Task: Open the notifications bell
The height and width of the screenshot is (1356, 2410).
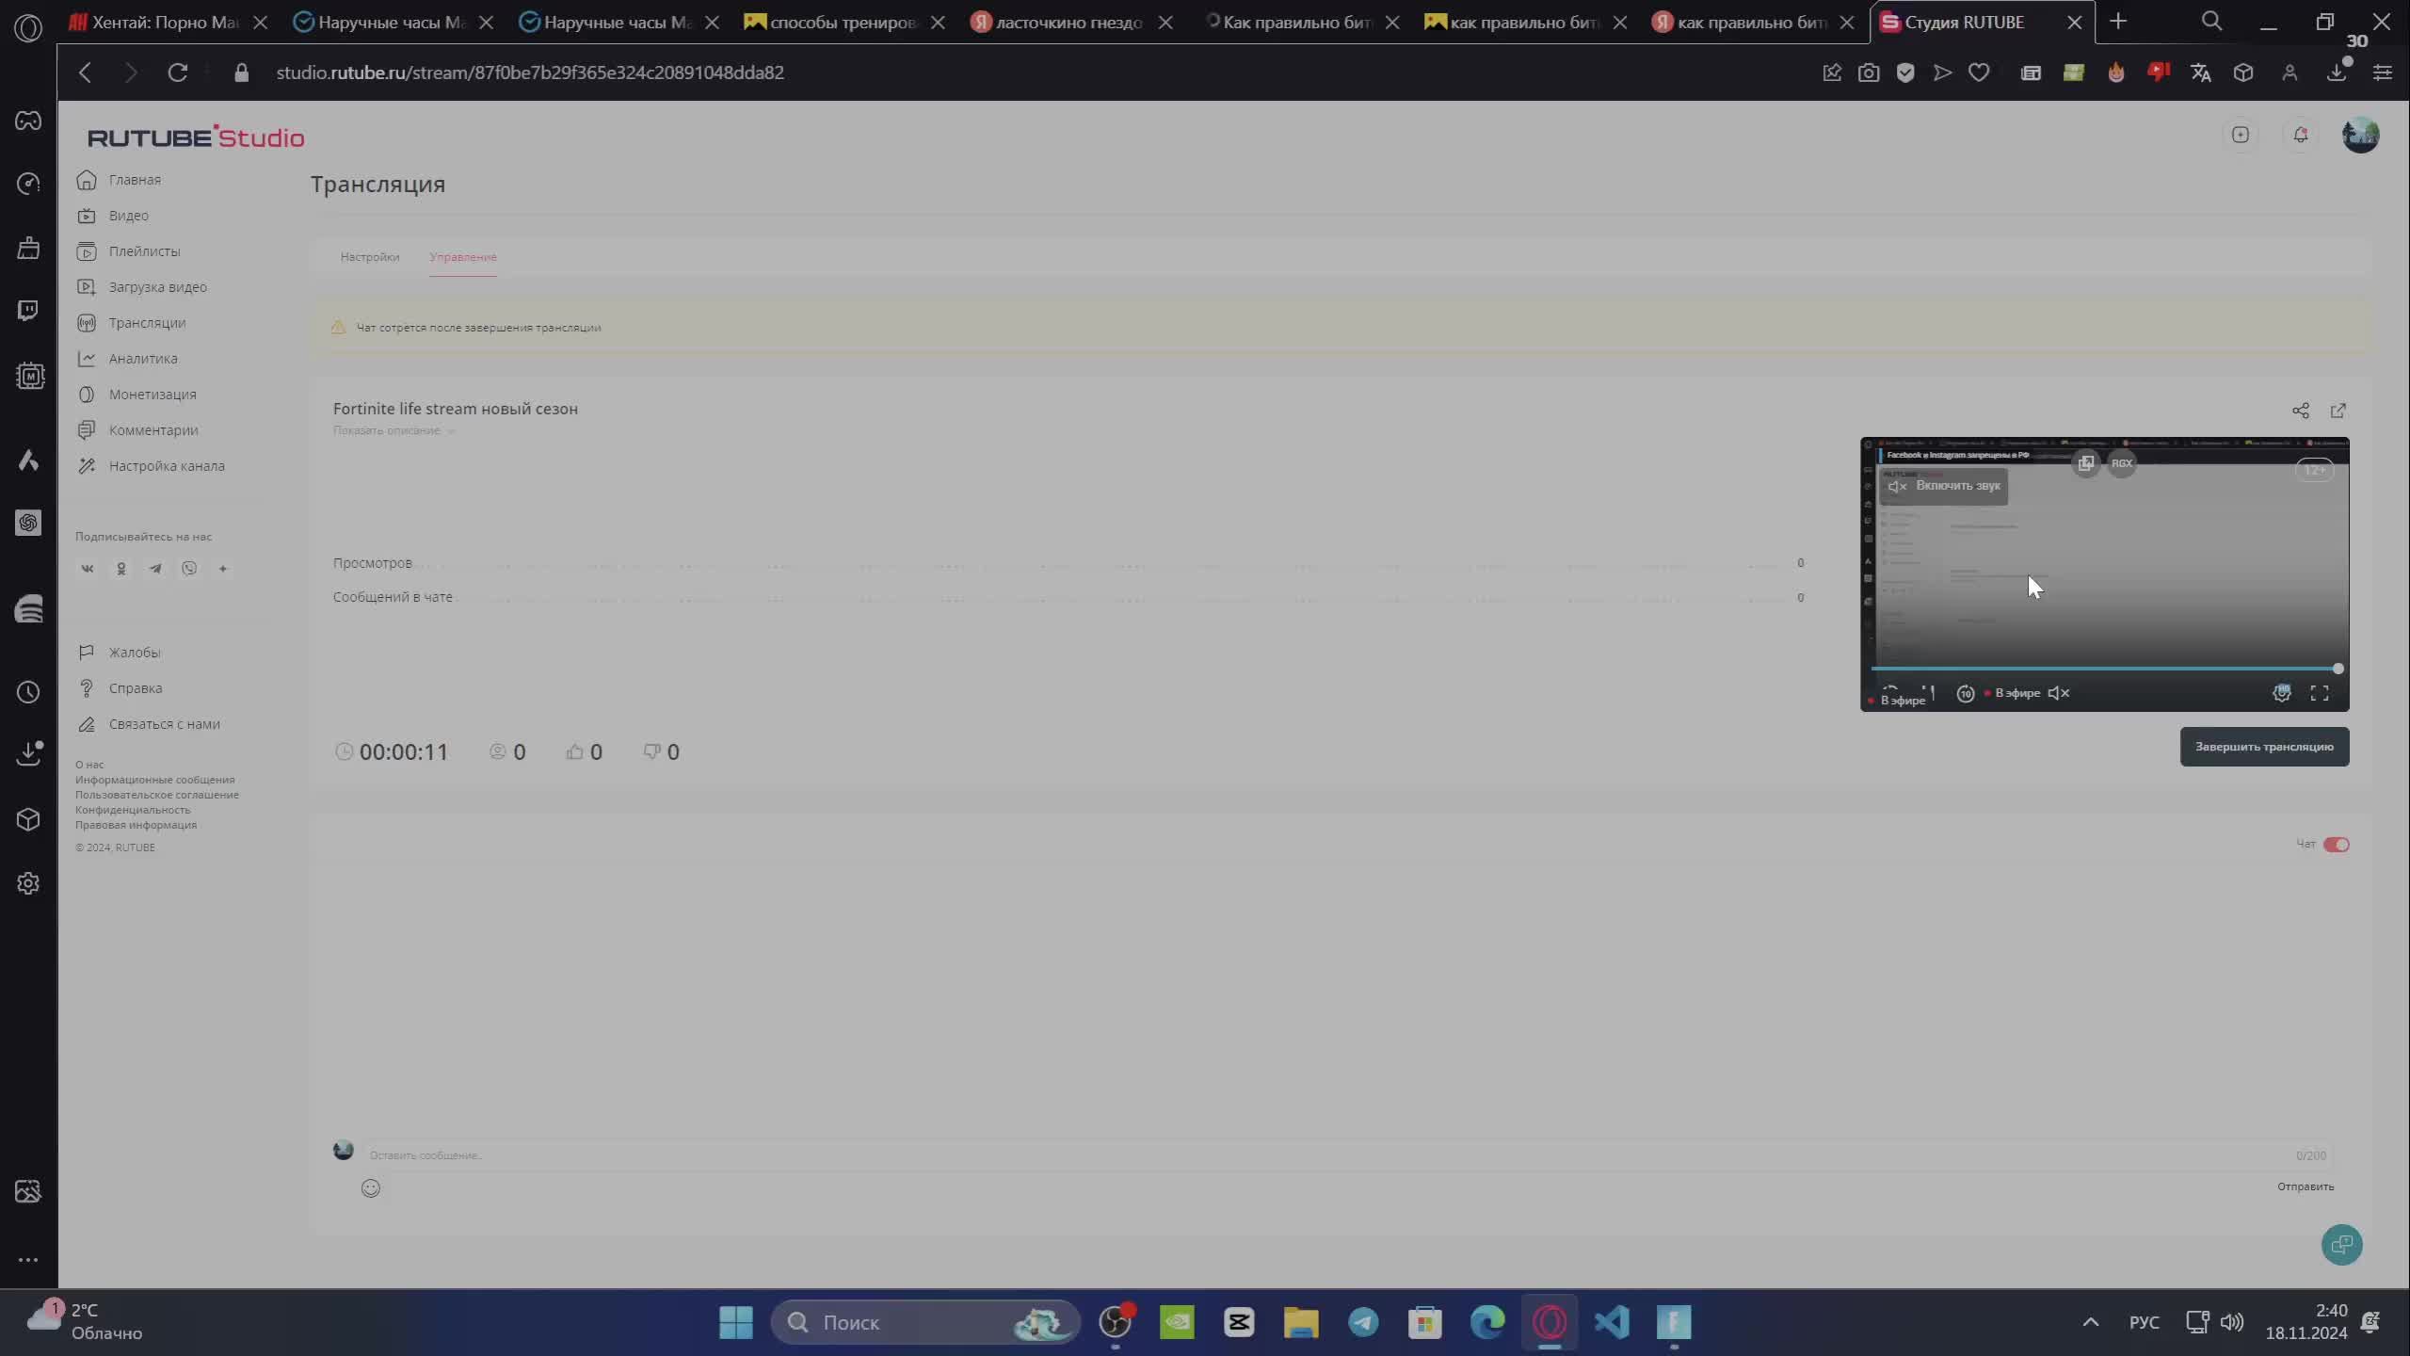Action: pos(2301,136)
